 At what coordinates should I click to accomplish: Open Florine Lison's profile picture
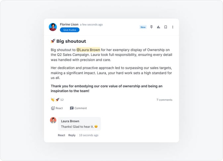[x=53, y=27]
